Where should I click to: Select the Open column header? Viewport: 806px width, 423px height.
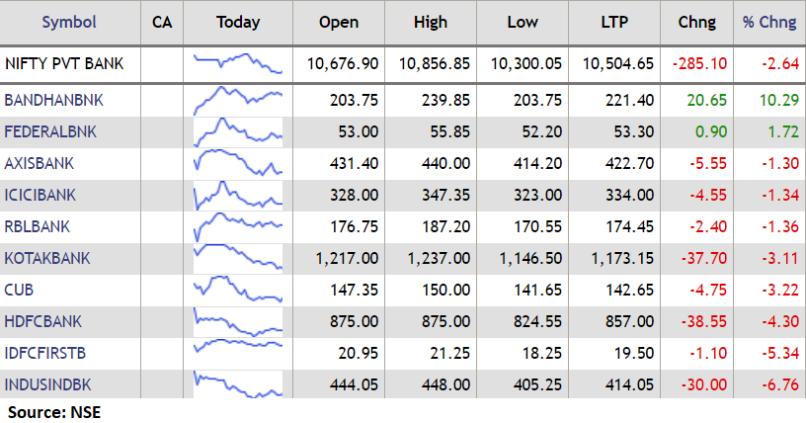tap(339, 22)
